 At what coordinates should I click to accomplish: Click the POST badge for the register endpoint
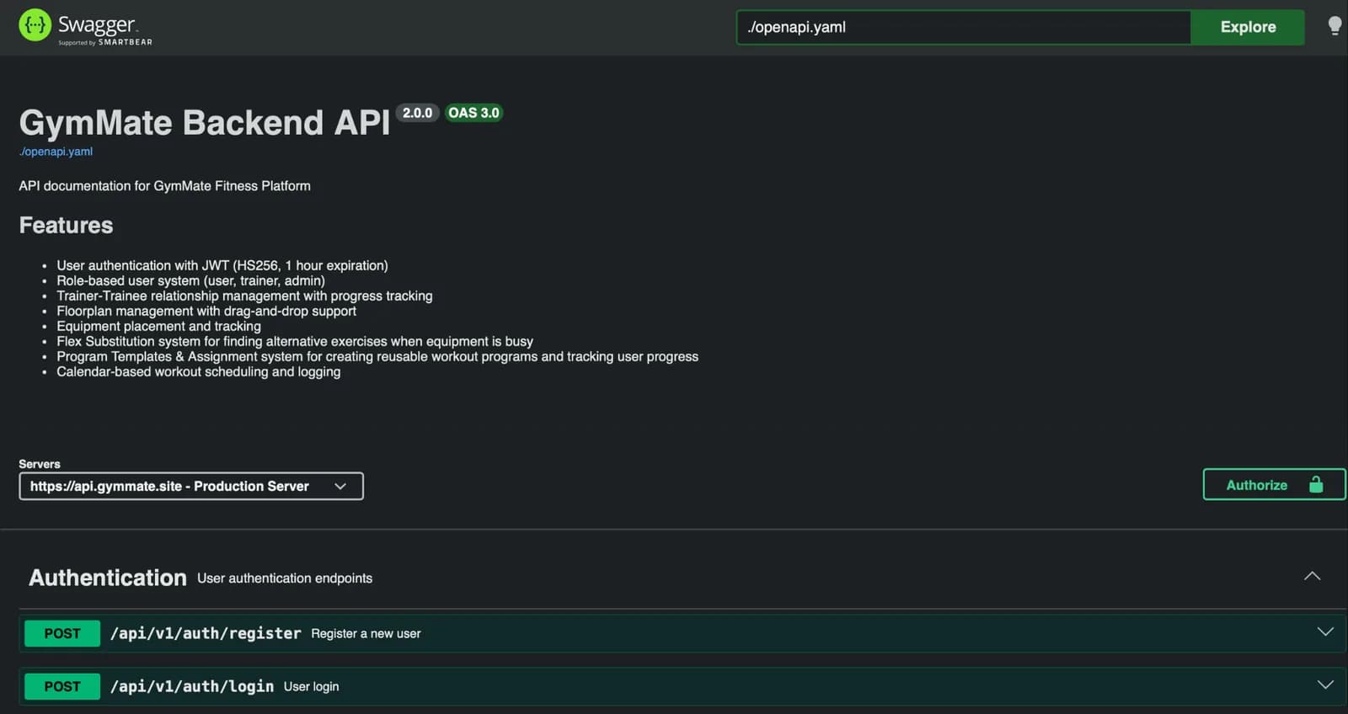(x=62, y=633)
